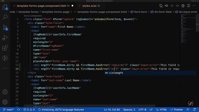The image size is (199, 112).
Task: Open the Accounts menu icon
Action: [x=5, y=92]
